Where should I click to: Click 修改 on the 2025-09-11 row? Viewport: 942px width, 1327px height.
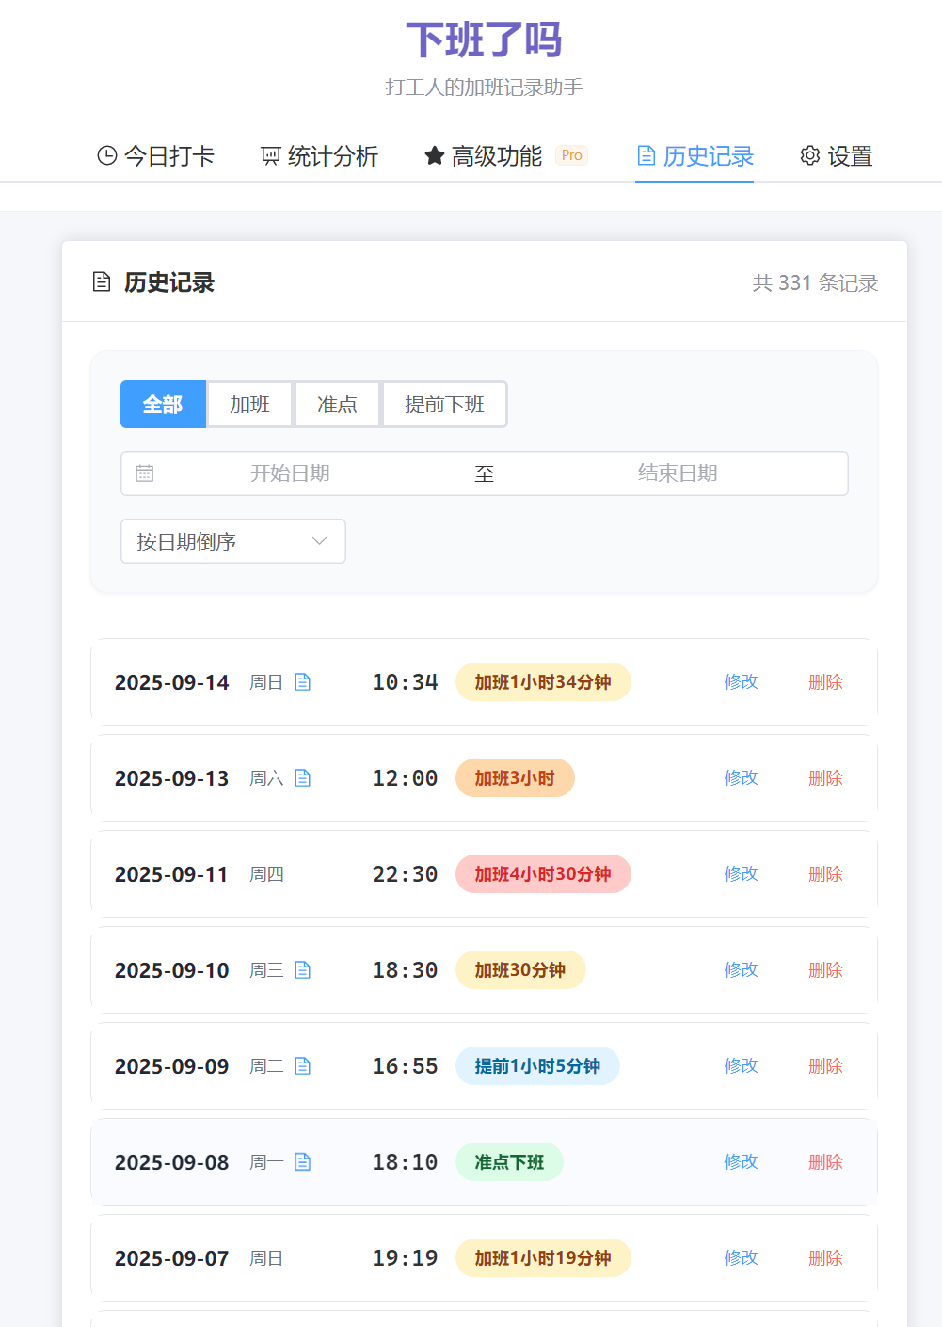(742, 874)
